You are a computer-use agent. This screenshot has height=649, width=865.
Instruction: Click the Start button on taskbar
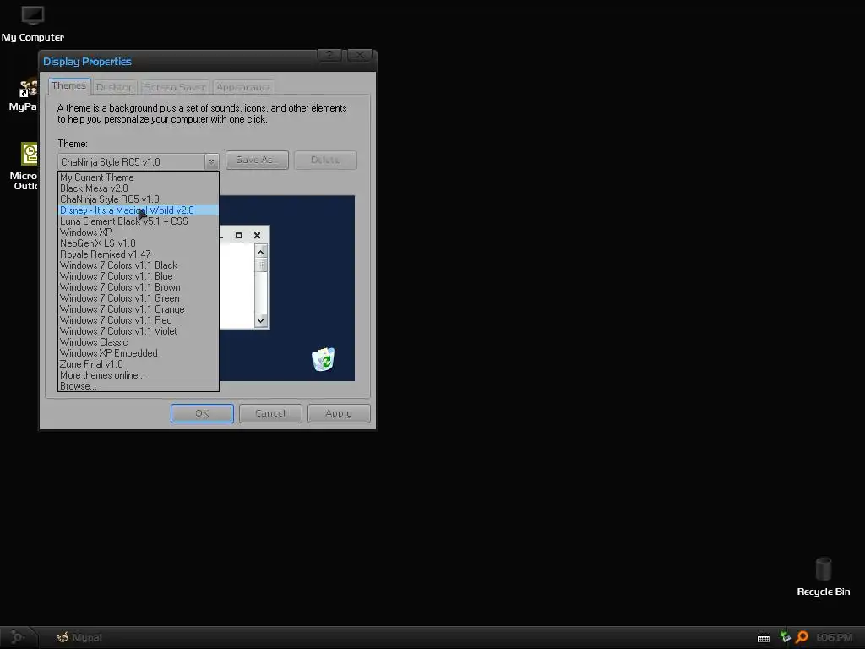(x=17, y=637)
